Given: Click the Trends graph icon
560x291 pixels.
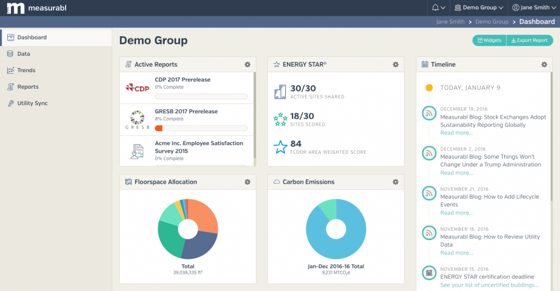Looking at the screenshot, I should [11, 71].
